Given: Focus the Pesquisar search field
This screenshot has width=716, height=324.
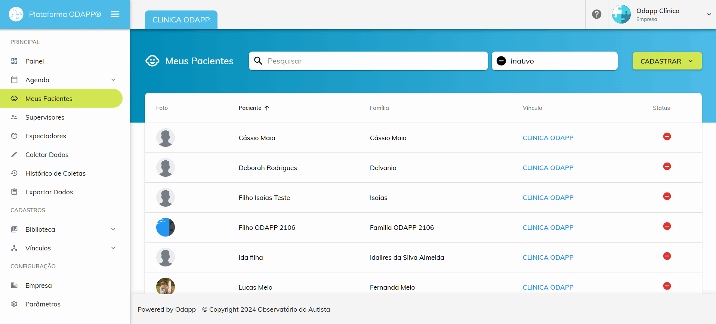Looking at the screenshot, I should (368, 61).
